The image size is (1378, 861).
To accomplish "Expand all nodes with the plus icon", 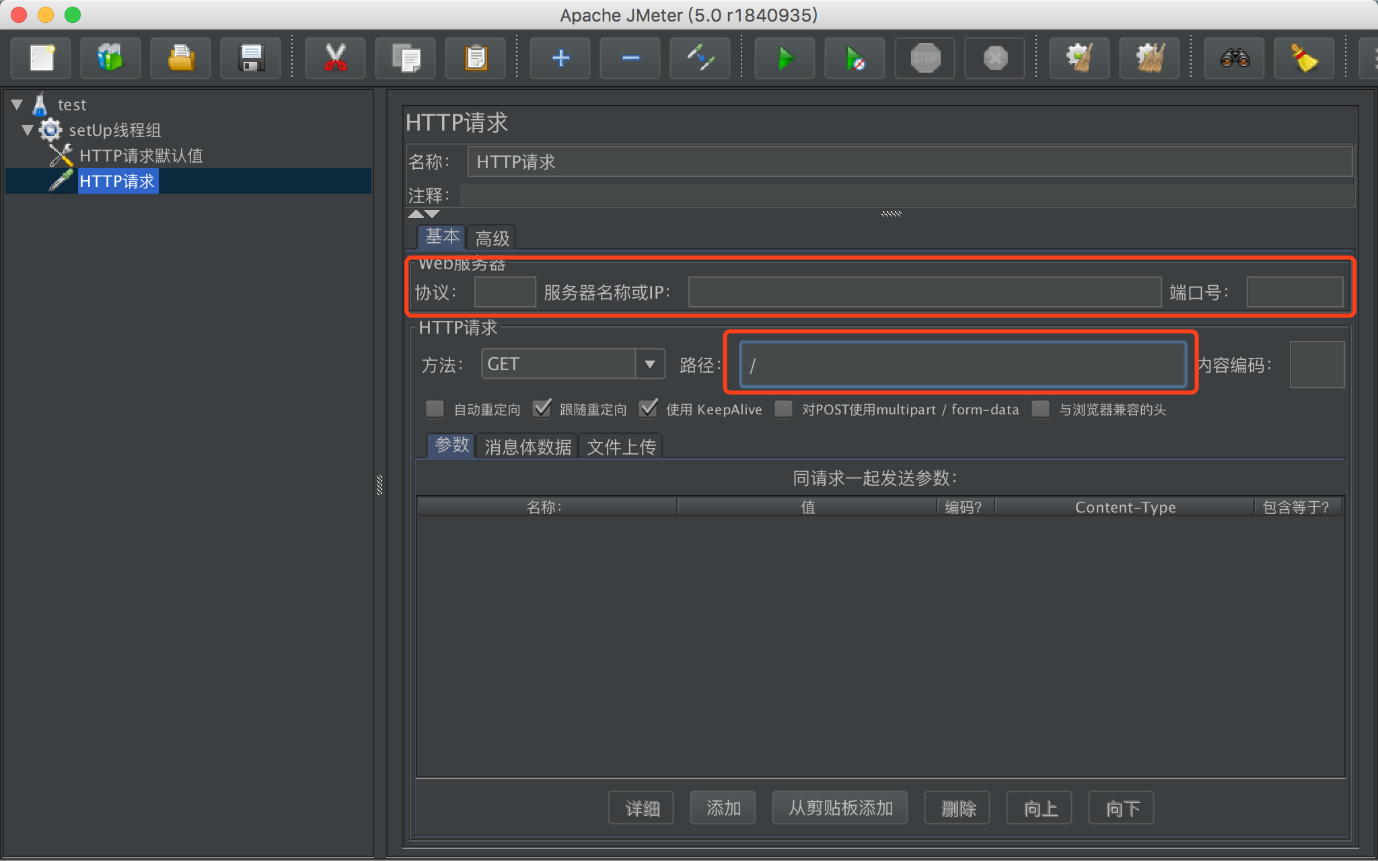I will 560,58.
